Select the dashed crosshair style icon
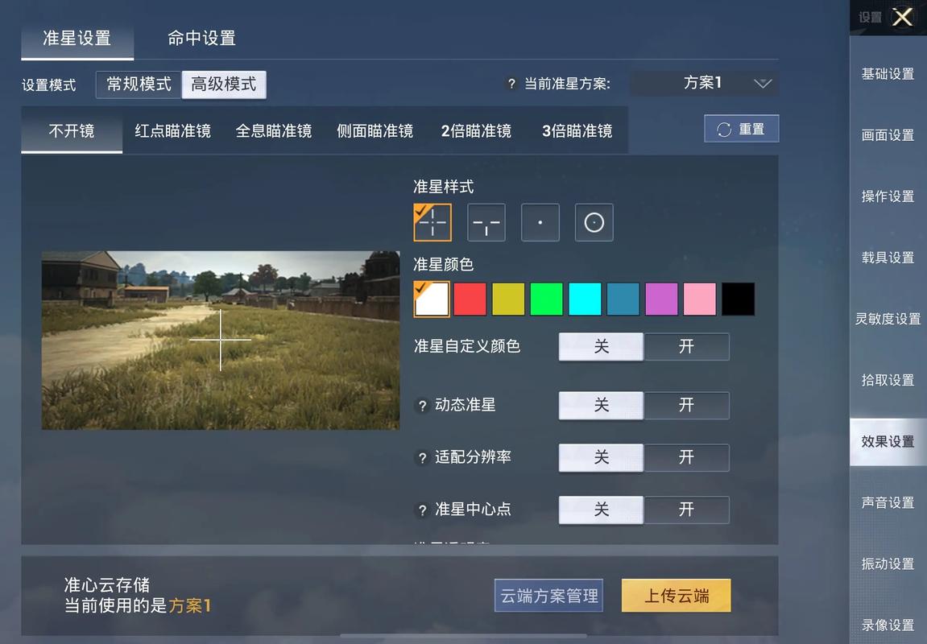The height and width of the screenshot is (644, 927). (486, 222)
